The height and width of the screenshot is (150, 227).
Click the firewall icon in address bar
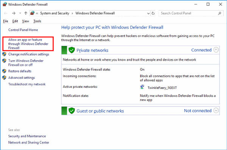(x=32, y=13)
